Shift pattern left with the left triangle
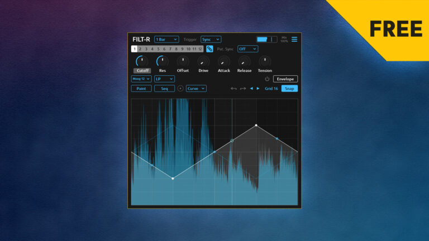This screenshot has width=429, height=241. point(251,89)
